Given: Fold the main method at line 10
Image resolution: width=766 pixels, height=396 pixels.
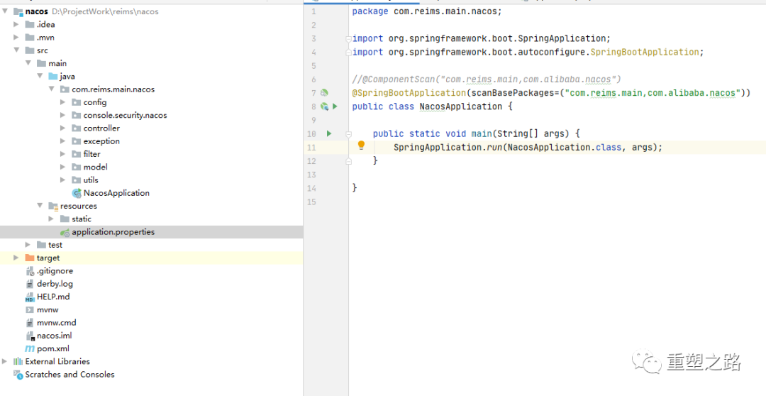Looking at the screenshot, I should point(349,133).
